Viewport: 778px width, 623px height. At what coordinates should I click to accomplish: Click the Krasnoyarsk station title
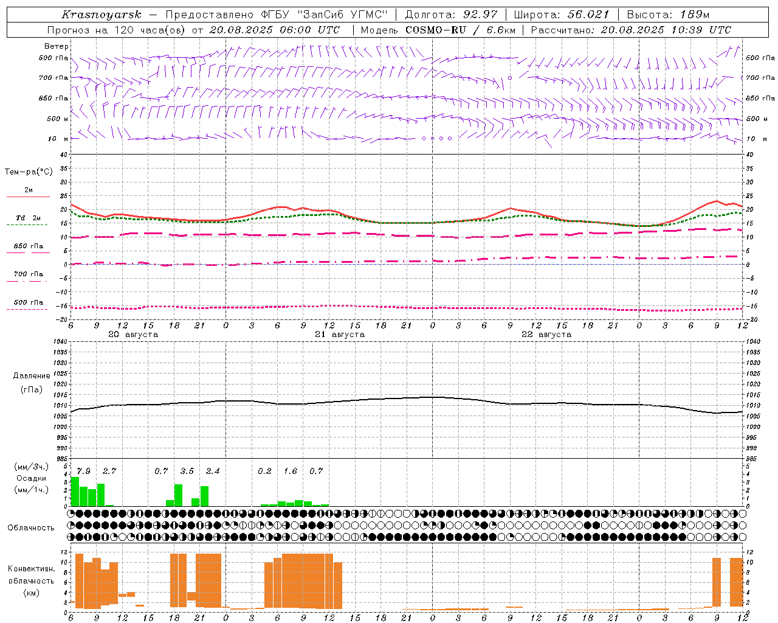click(102, 15)
